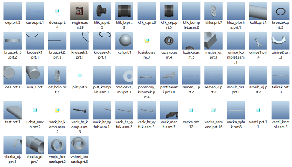
Task: Select remen_1.prt.2 belt part
Action: (x=191, y=75)
